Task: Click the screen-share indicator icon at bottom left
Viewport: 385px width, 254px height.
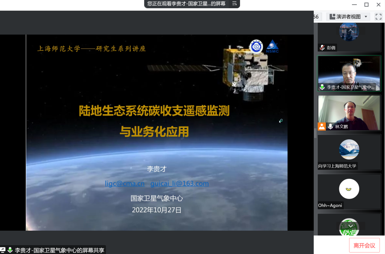Action: (x=3, y=250)
